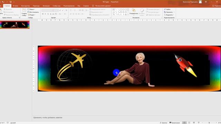Open the Справка tab
Screen dimensions: 221x124
pyautogui.click(x=86, y=6)
